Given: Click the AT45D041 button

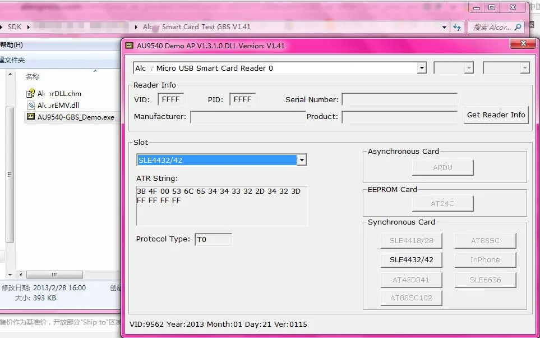Looking at the screenshot, I should tap(411, 280).
